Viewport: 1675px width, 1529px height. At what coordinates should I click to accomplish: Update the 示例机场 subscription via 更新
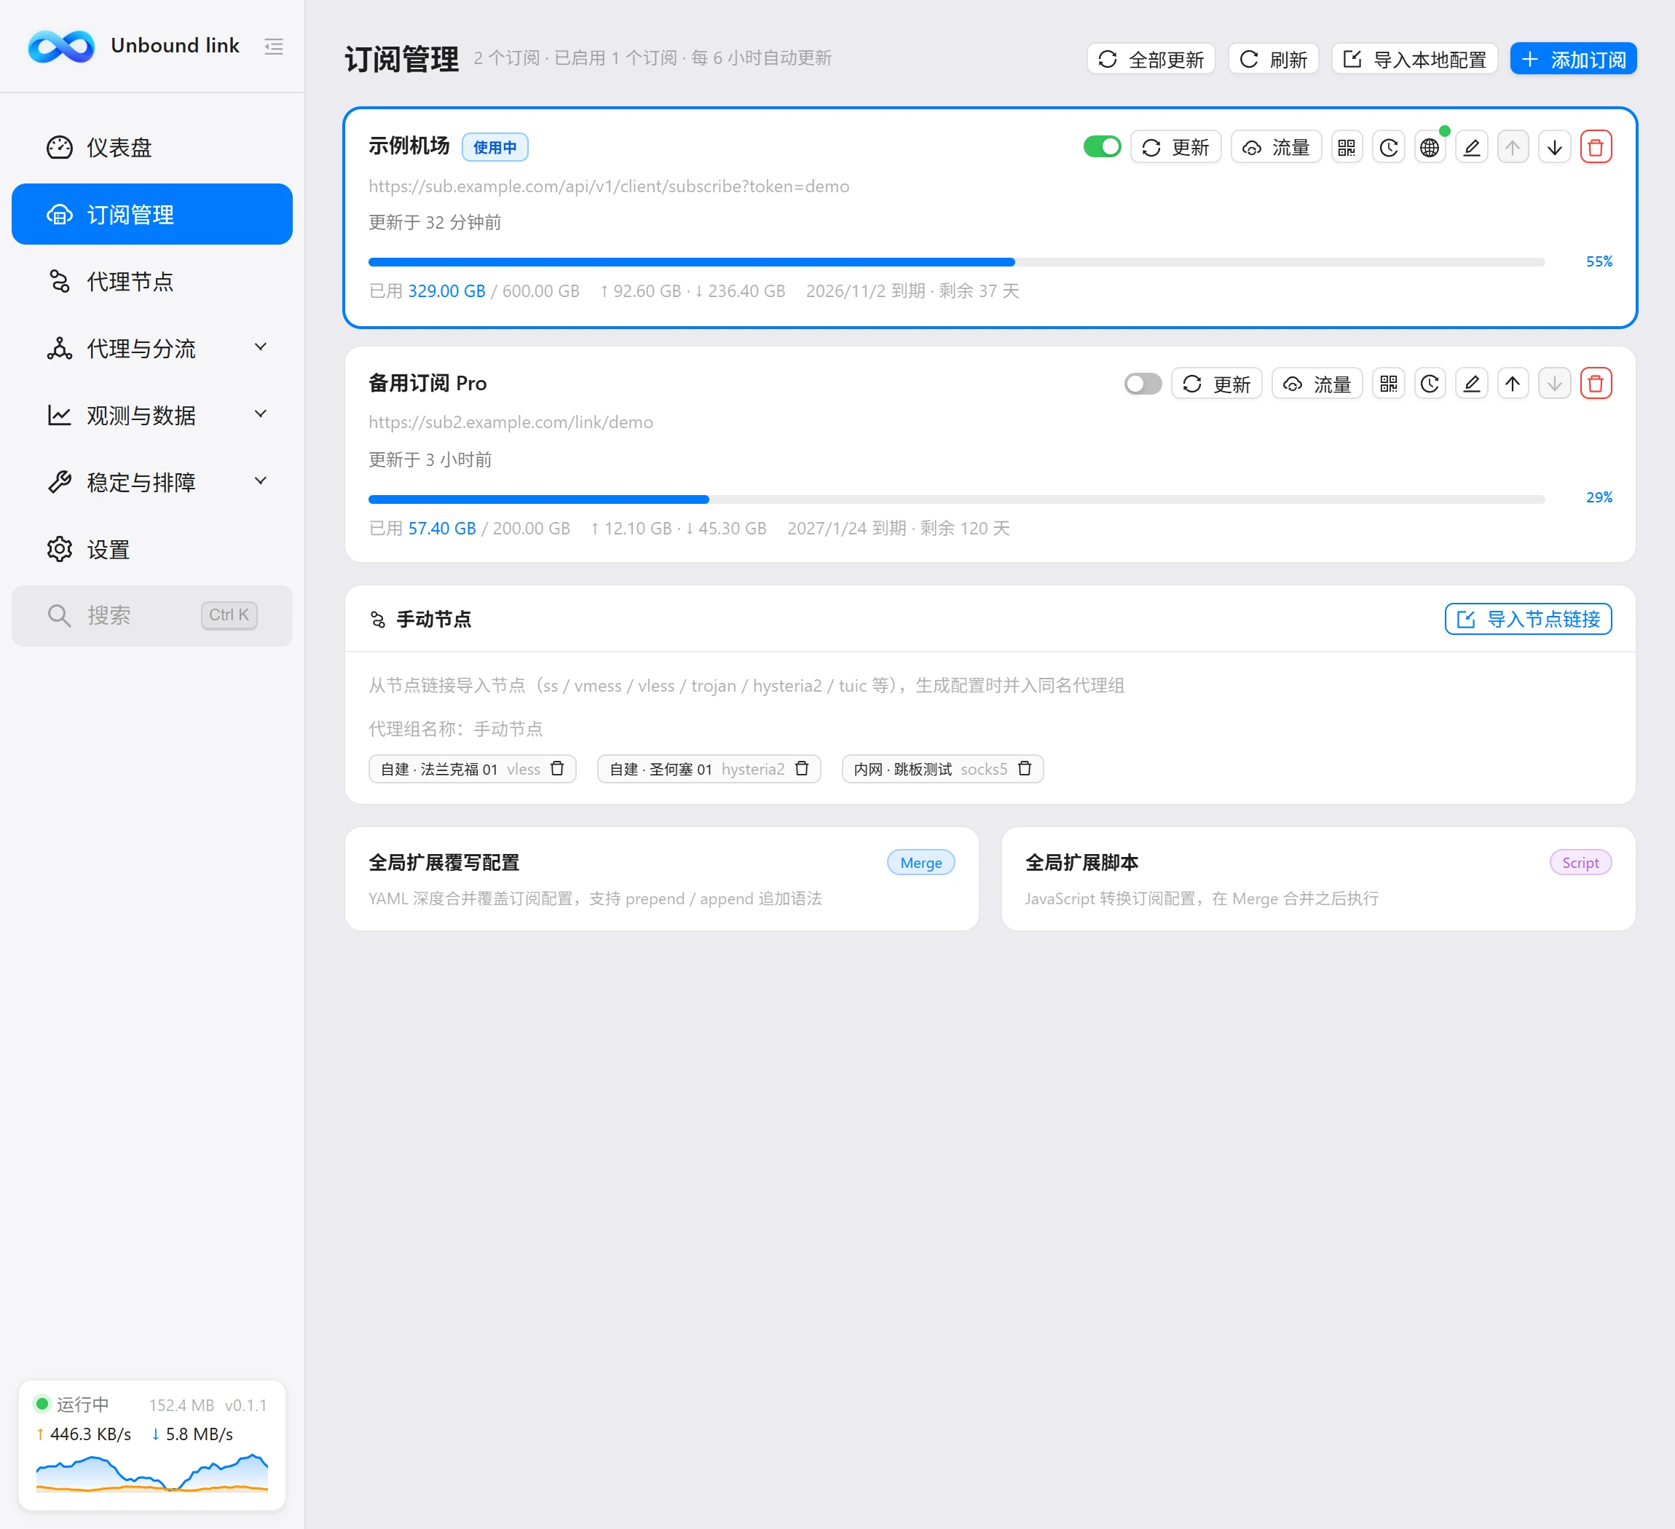(x=1175, y=148)
